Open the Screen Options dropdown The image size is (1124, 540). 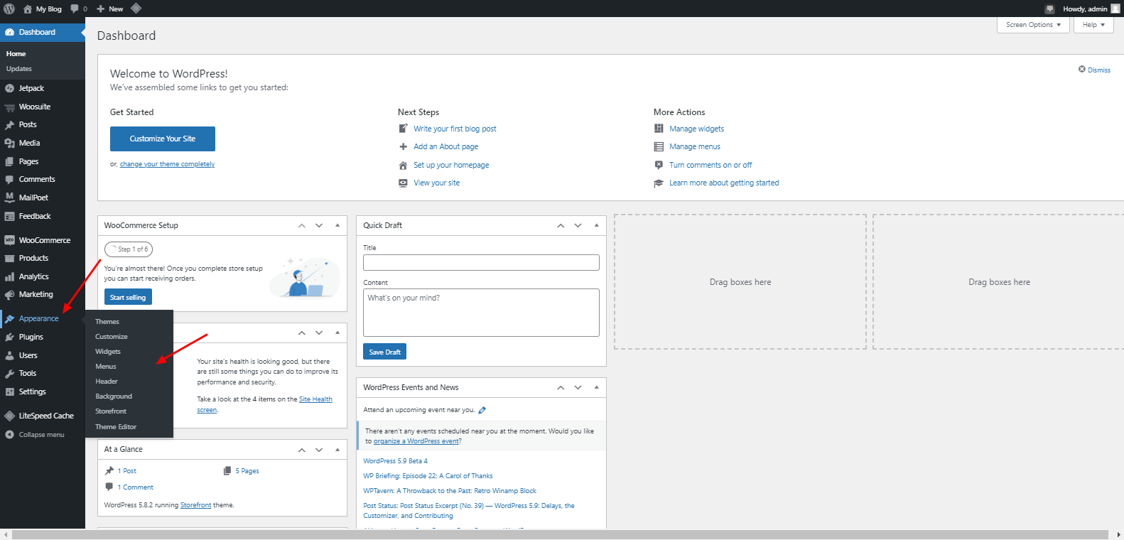1033,25
